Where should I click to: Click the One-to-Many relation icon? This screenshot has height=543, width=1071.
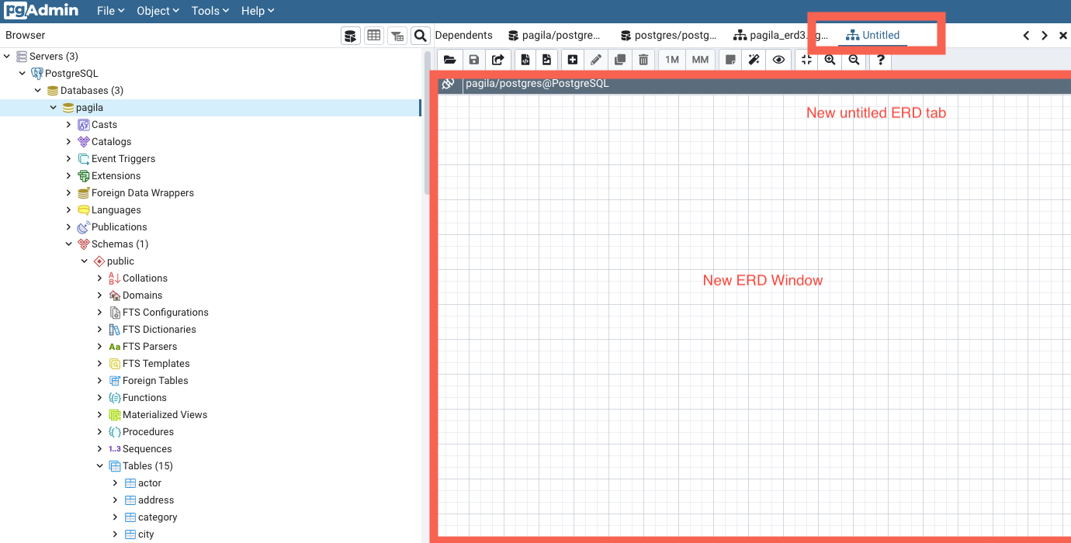click(x=671, y=59)
